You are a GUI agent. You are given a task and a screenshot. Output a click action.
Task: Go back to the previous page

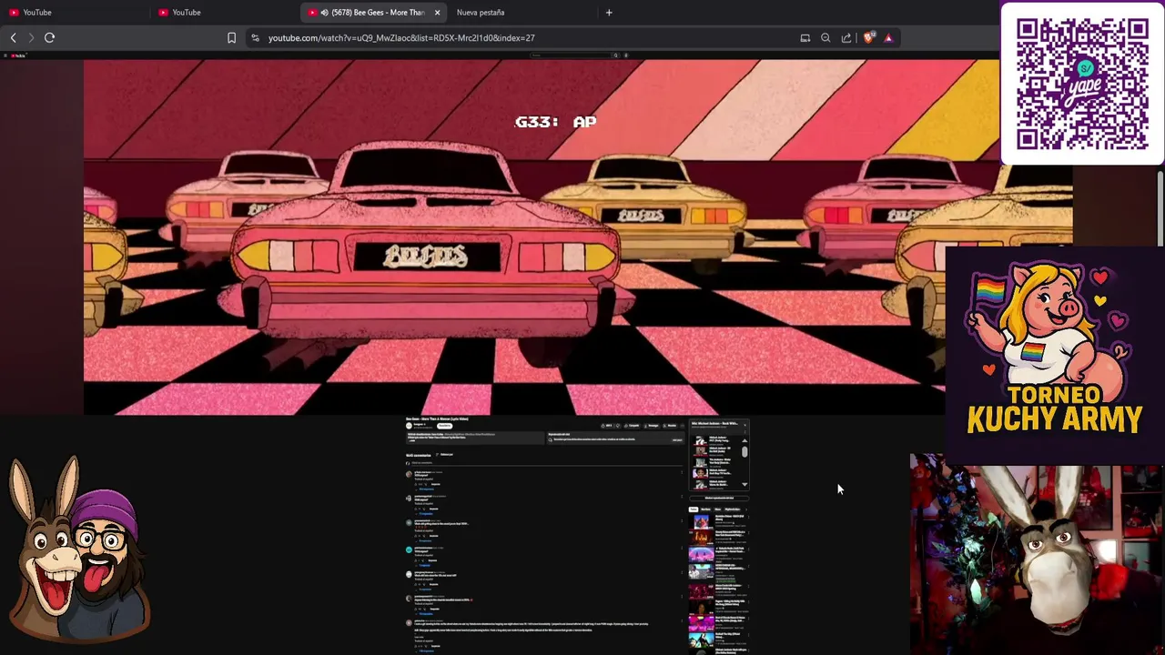click(13, 37)
